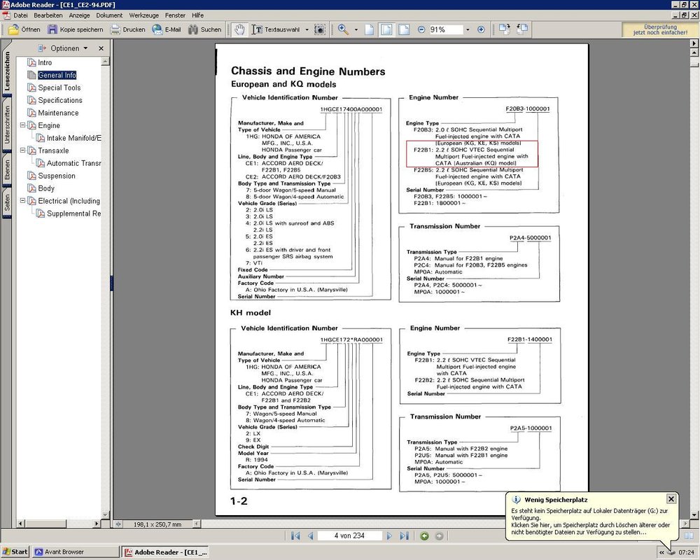Switch to the Unterschriften side tab
The width and height of the screenshot is (700, 560).
(x=7, y=125)
